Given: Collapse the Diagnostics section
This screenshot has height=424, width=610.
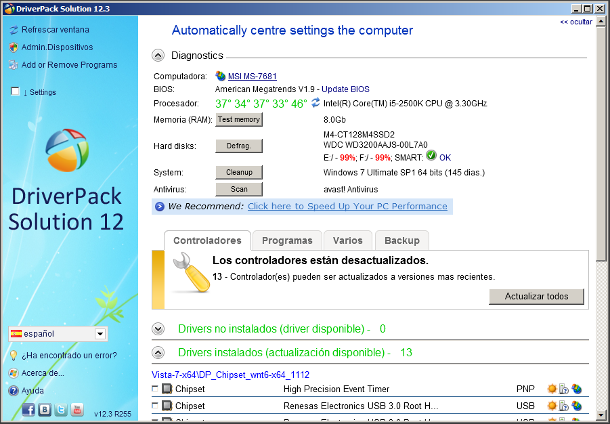Looking at the screenshot, I should 158,56.
